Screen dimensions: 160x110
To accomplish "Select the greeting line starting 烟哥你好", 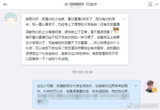I will click(70, 19).
